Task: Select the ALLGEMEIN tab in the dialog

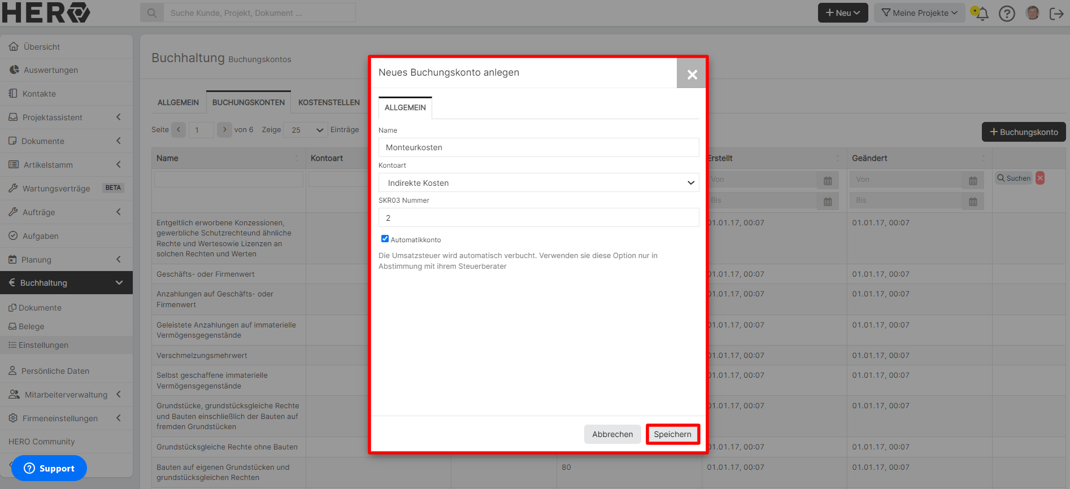Action: [x=405, y=107]
